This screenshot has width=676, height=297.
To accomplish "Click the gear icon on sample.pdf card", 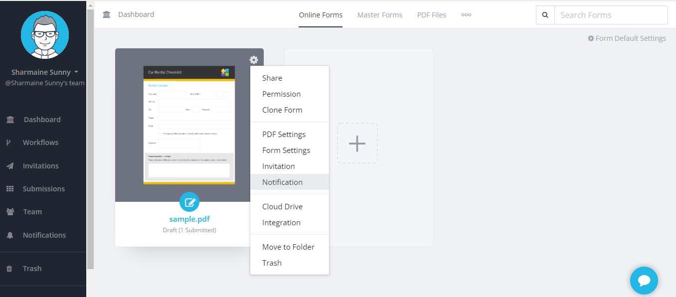I will 254,60.
